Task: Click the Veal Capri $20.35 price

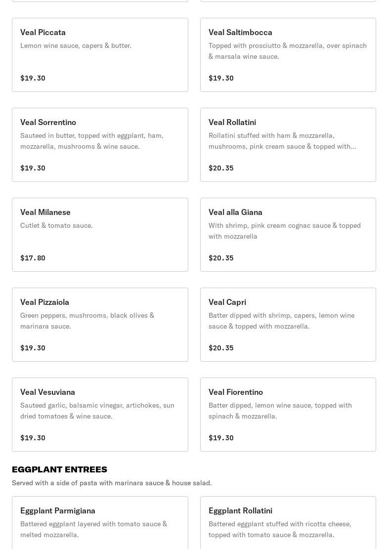Action: 221,348
